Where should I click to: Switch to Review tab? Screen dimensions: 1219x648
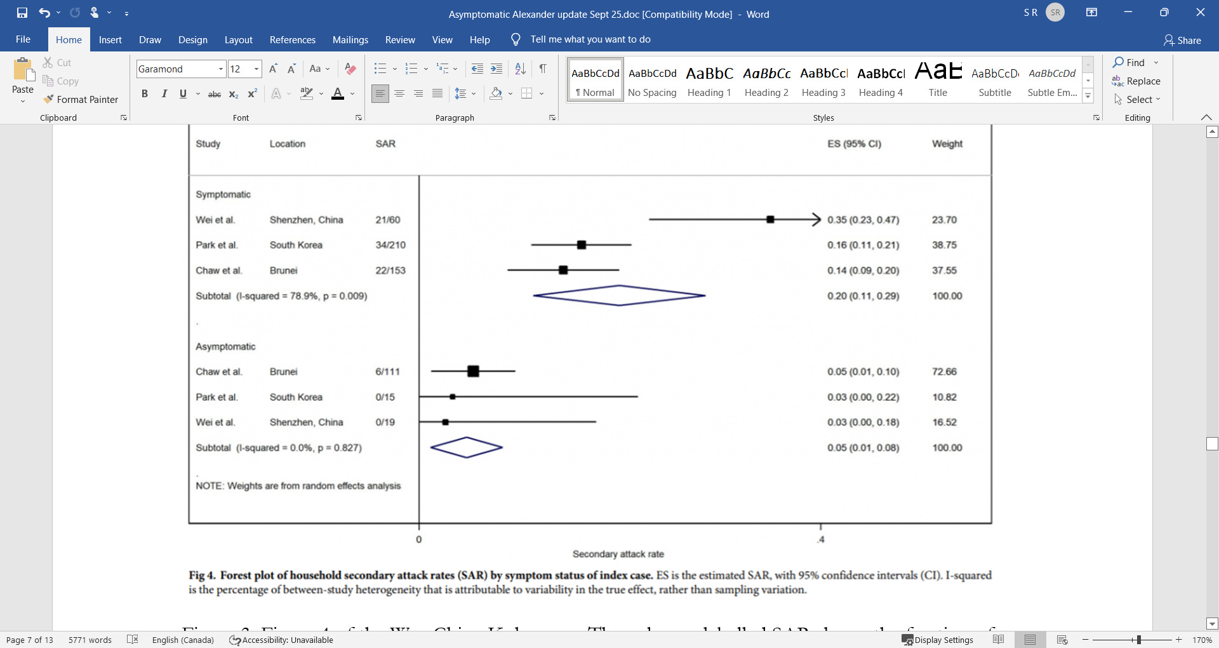(x=400, y=39)
